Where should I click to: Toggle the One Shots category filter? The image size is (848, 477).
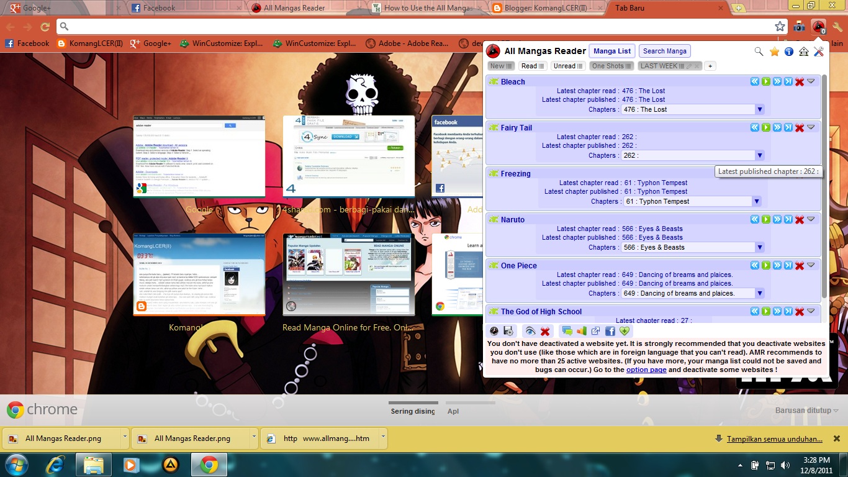(x=612, y=66)
